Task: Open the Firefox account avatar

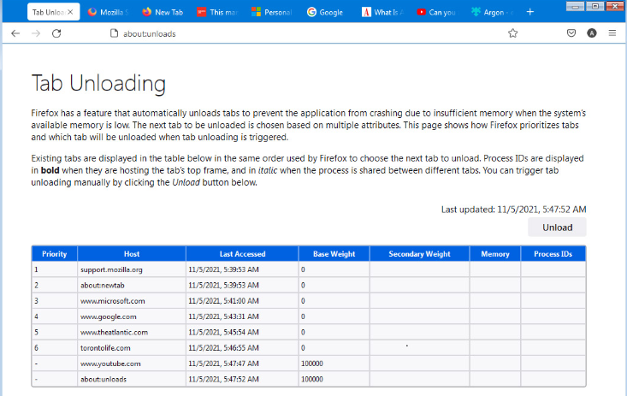Action: [x=592, y=33]
